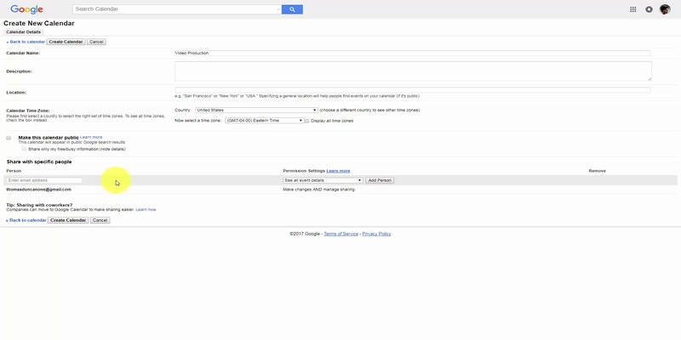The image size is (681, 340).
Task: Open the Eastern Time zone dropdown
Action: coord(264,121)
